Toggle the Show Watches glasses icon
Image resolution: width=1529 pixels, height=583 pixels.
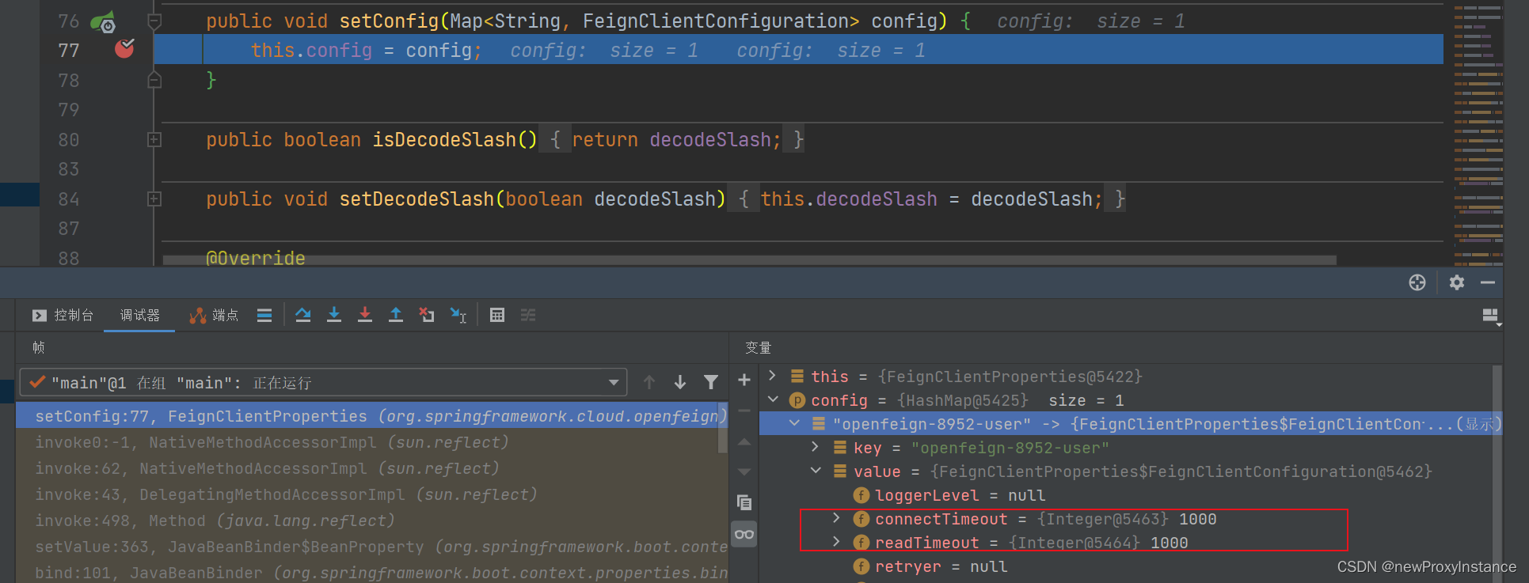click(x=744, y=534)
